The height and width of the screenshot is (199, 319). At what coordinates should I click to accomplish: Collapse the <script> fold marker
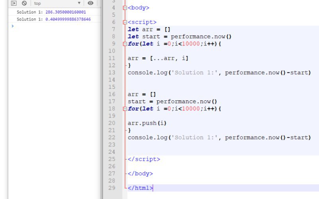click(x=125, y=22)
